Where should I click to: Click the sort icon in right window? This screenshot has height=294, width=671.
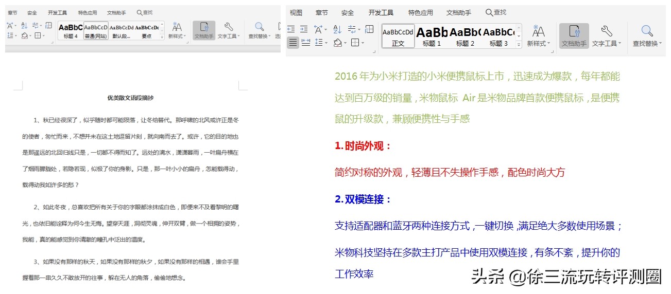pyautogui.click(x=337, y=29)
